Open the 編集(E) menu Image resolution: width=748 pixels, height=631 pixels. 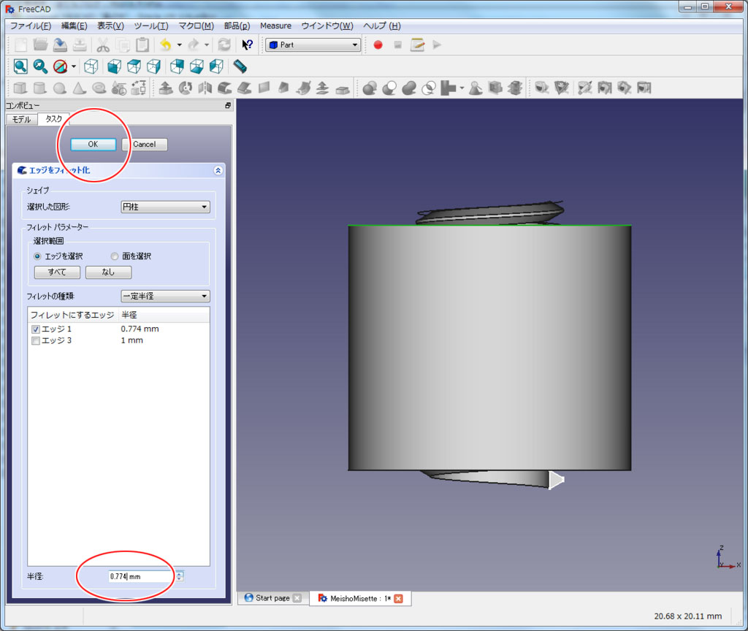pos(74,26)
